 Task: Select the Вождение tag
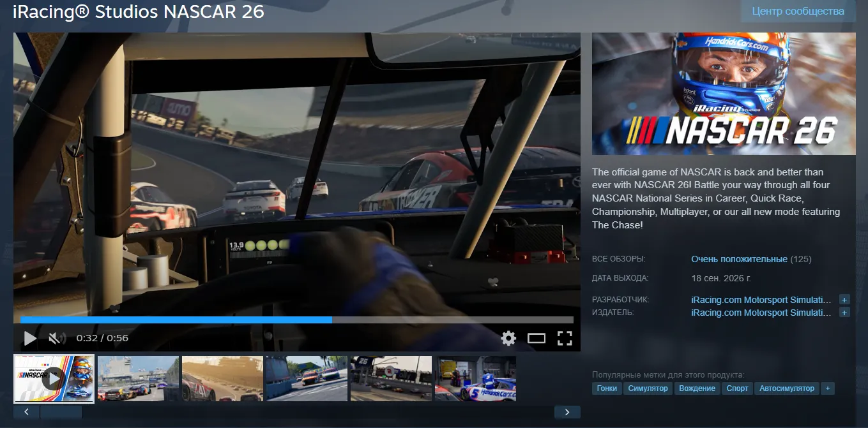point(697,388)
